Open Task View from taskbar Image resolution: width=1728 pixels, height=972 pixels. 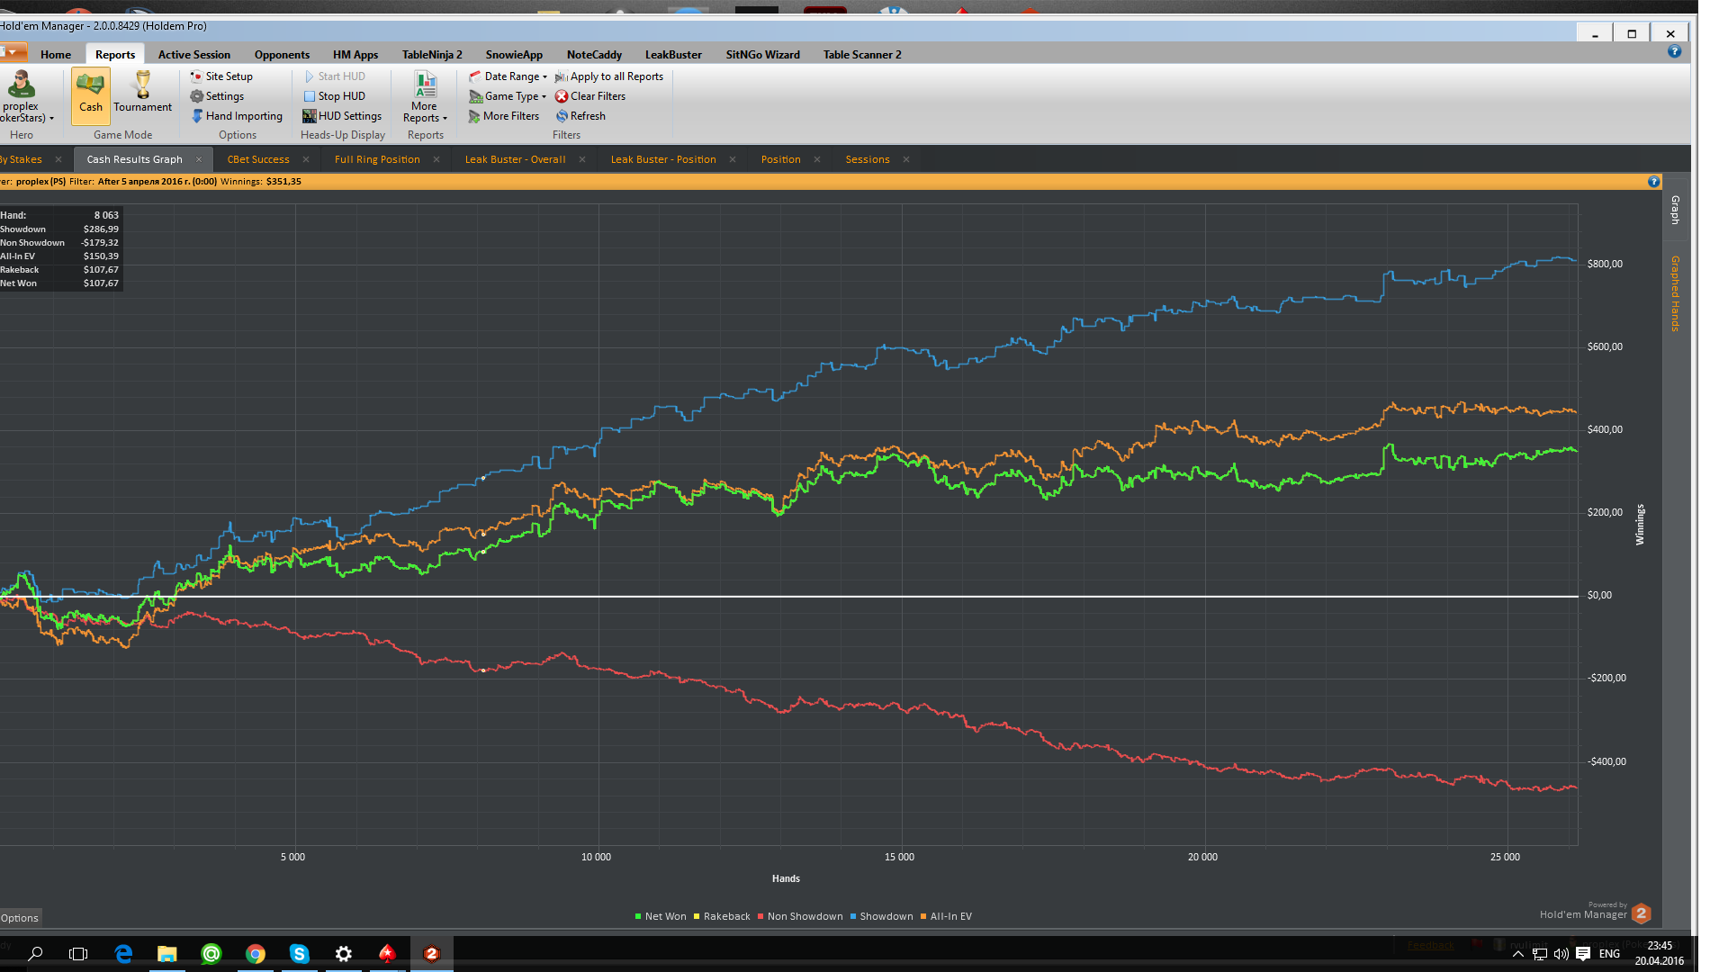click(x=78, y=954)
